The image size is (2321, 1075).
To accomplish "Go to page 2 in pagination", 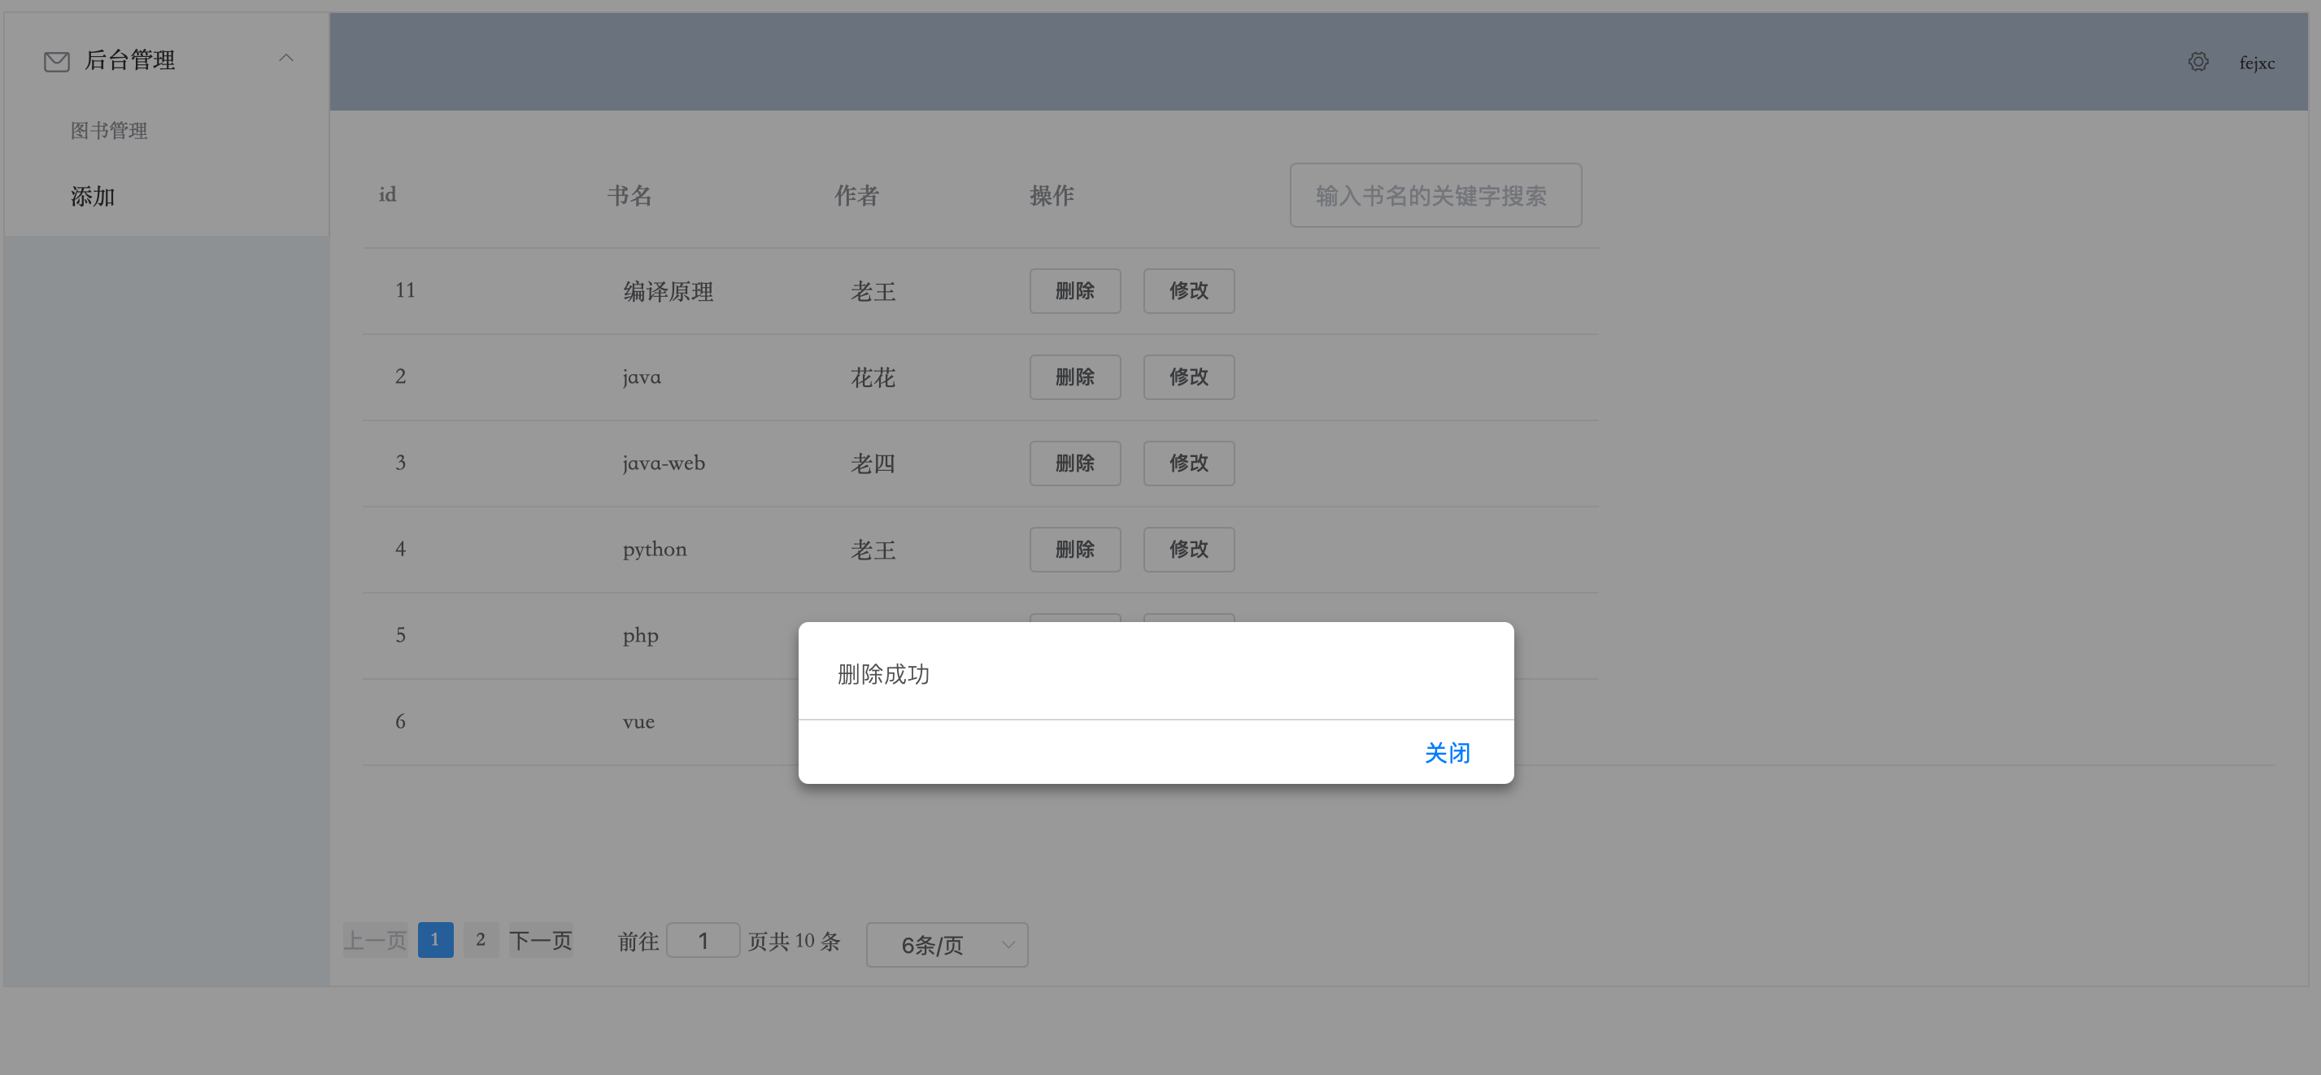I will tap(481, 940).
